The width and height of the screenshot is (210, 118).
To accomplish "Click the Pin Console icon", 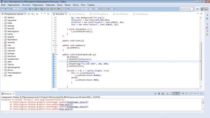I will [x=183, y=94].
